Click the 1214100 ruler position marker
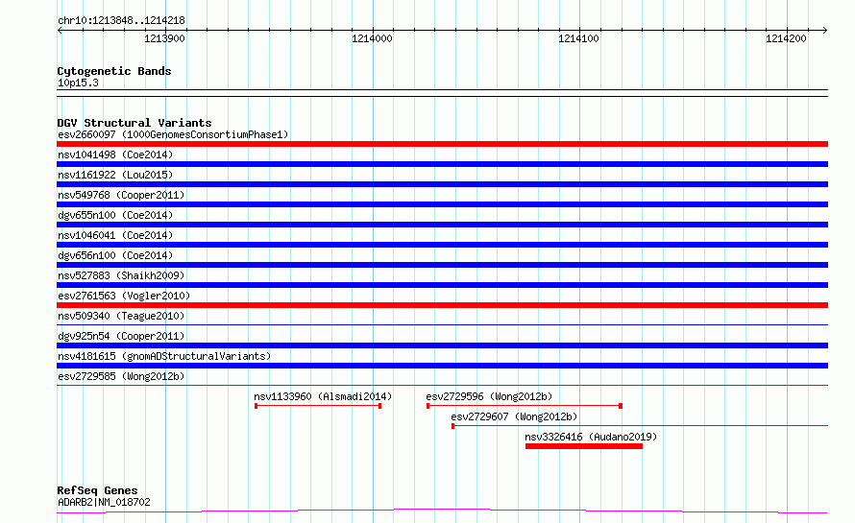This screenshot has height=523, width=855. (x=578, y=38)
